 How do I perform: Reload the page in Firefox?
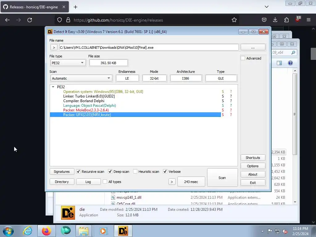coord(30,20)
